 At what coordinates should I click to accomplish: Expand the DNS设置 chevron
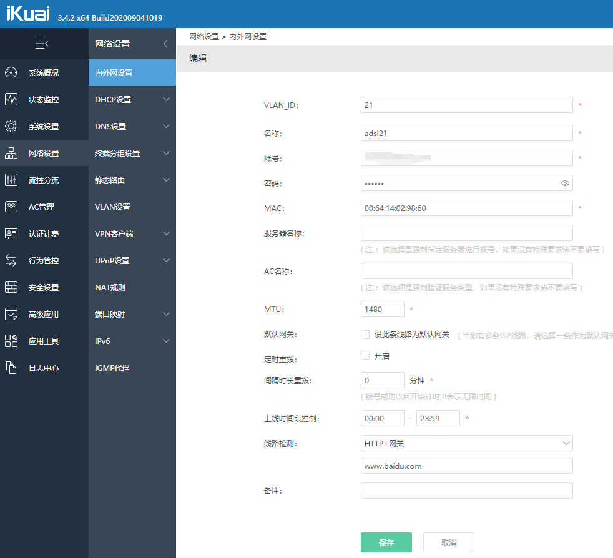[x=166, y=126]
